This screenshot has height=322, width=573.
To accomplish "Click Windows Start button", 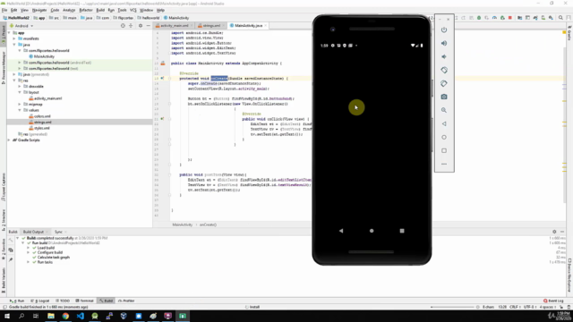I will pyautogui.click(x=7, y=316).
